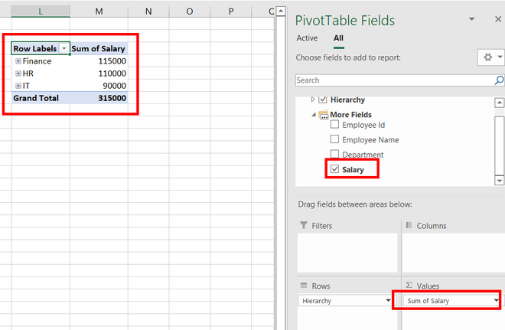
Task: Click the cell showing 90000
Action: coord(99,86)
